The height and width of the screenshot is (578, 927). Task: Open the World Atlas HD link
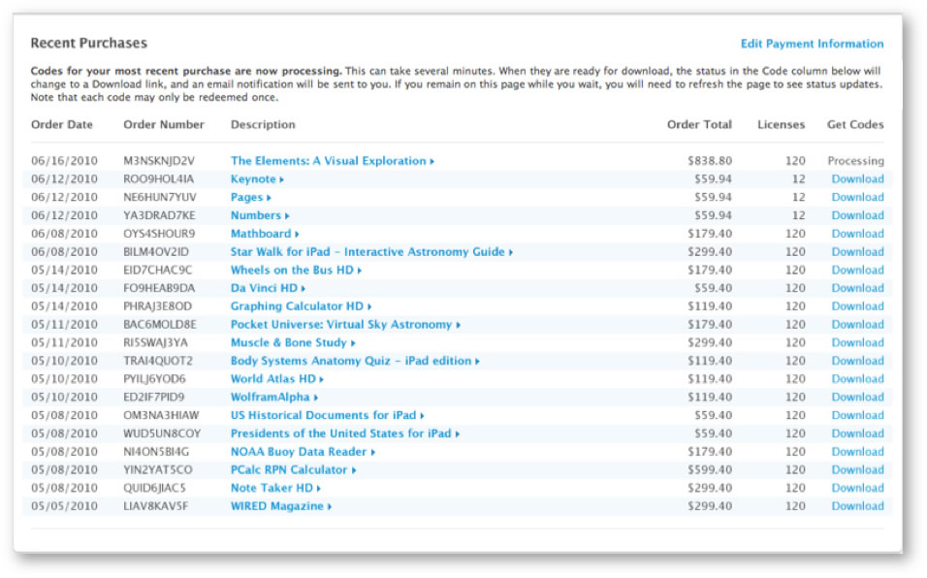pos(277,379)
